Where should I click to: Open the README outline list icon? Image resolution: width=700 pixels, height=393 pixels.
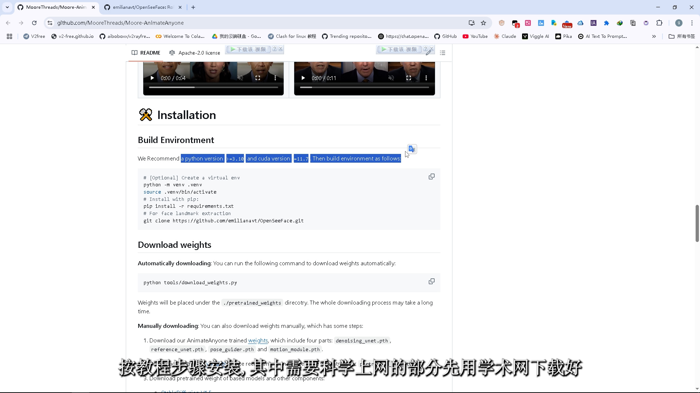pos(443,53)
